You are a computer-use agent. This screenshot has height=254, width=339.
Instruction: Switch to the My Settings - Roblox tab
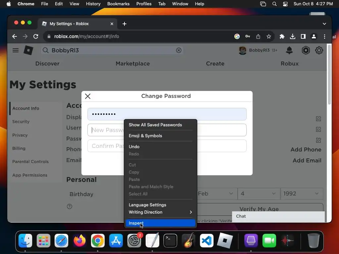click(x=77, y=24)
